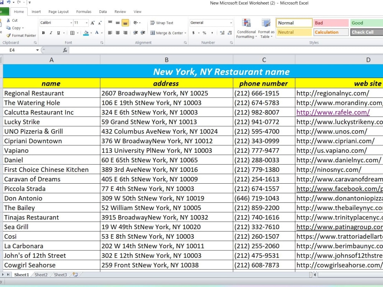Toggle Underline formatting
Image resolution: width=383 pixels, height=287 pixels.
58,33
